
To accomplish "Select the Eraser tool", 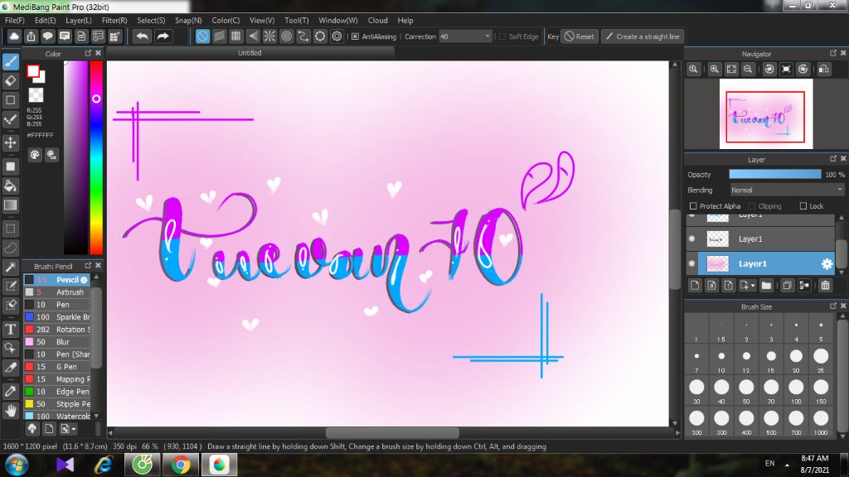I will tap(10, 80).
